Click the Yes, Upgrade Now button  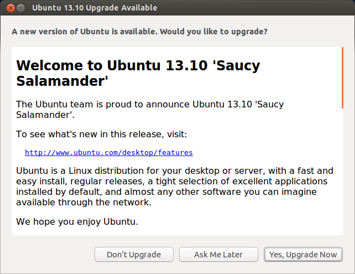(x=303, y=255)
